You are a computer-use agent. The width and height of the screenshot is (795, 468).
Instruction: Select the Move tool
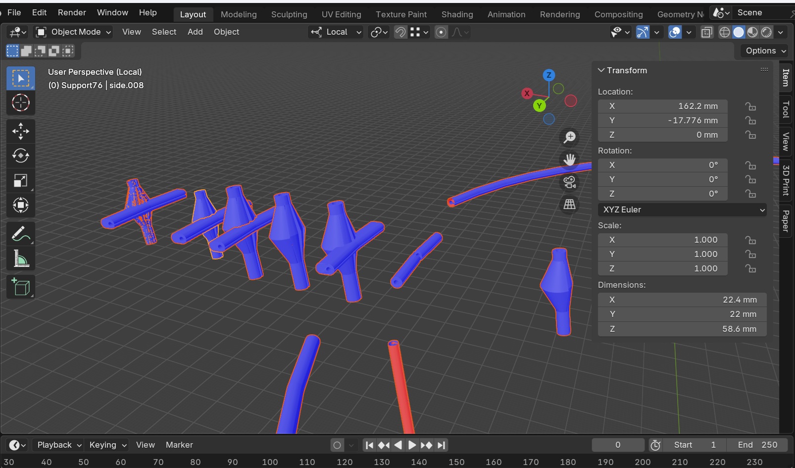point(20,131)
